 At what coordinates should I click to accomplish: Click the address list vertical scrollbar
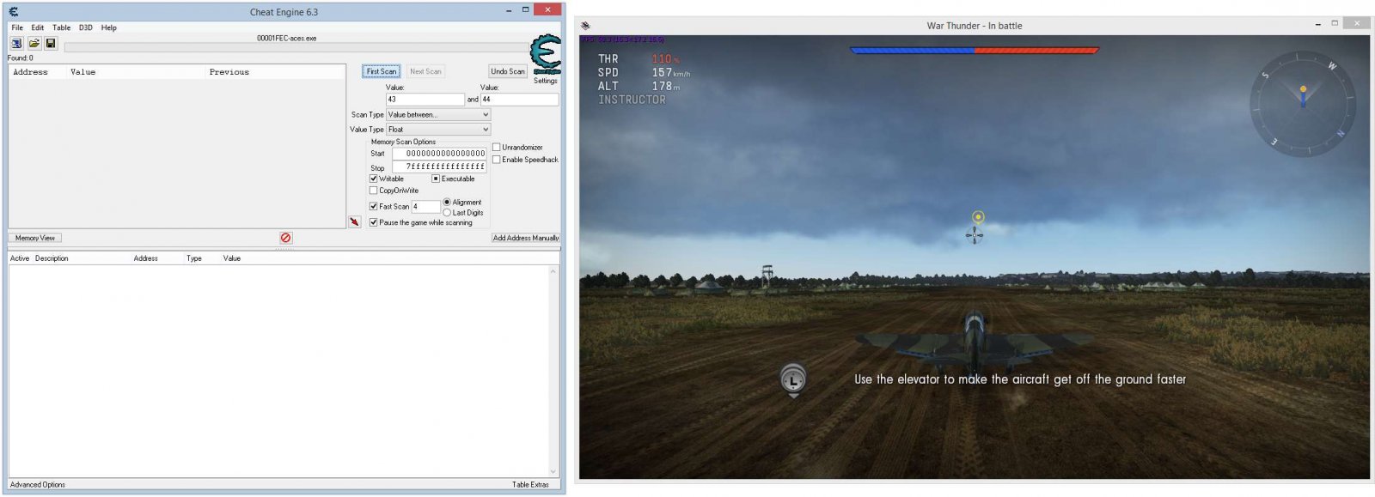[553, 371]
